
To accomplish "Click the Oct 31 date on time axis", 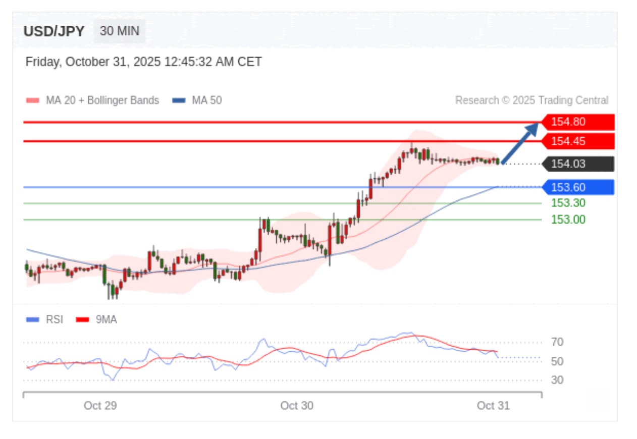I will tap(493, 406).
